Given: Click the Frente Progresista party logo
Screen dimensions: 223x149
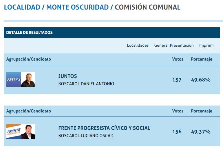Looking at the screenshot, I should click(x=14, y=132).
